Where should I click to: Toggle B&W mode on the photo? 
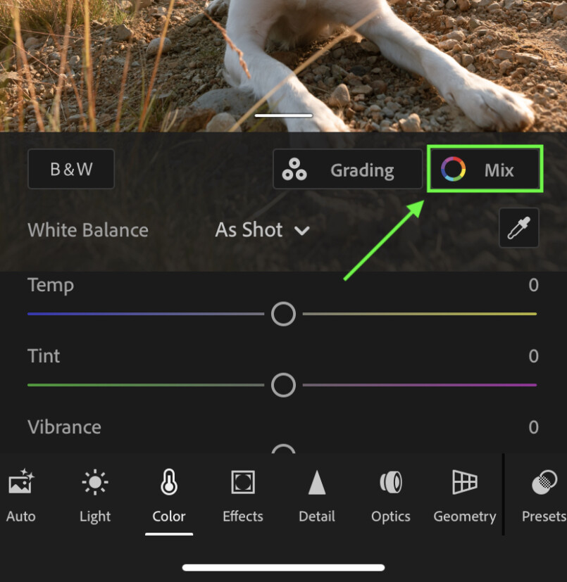pos(70,169)
